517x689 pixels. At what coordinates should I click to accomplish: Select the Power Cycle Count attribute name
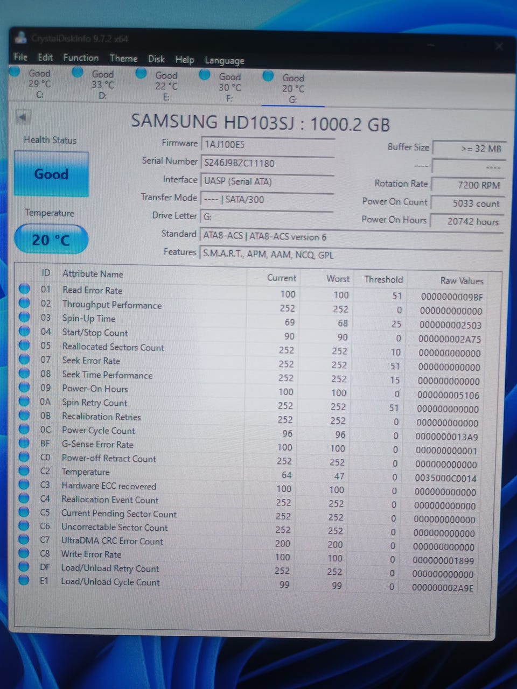click(x=98, y=430)
